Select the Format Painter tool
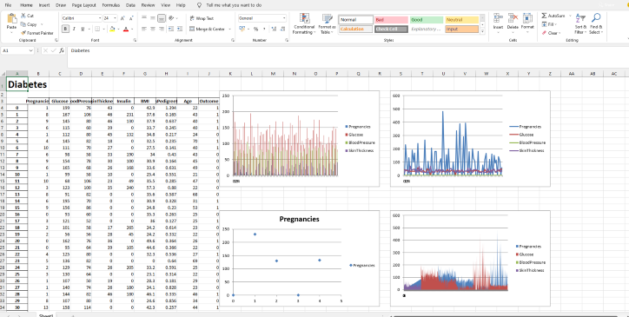Viewport: 629px width, 317px height. coord(37,33)
